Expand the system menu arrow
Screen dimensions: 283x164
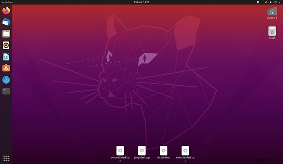tap(280, 2)
